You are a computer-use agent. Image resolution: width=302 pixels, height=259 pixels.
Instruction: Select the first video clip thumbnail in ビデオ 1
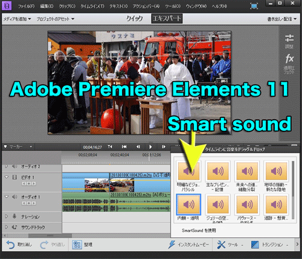97,185
